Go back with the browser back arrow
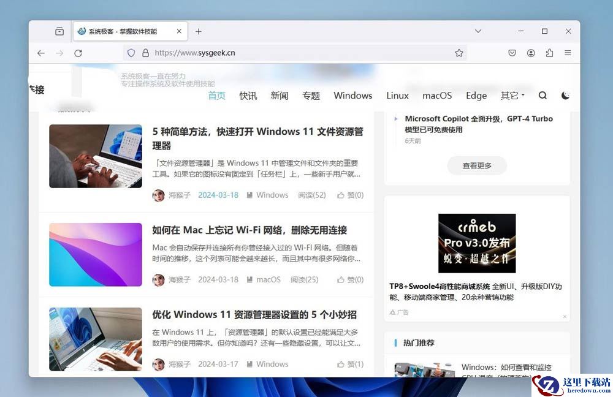 (41, 53)
